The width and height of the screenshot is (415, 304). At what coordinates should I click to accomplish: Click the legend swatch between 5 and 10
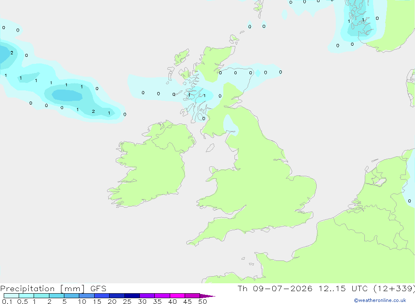(72, 296)
